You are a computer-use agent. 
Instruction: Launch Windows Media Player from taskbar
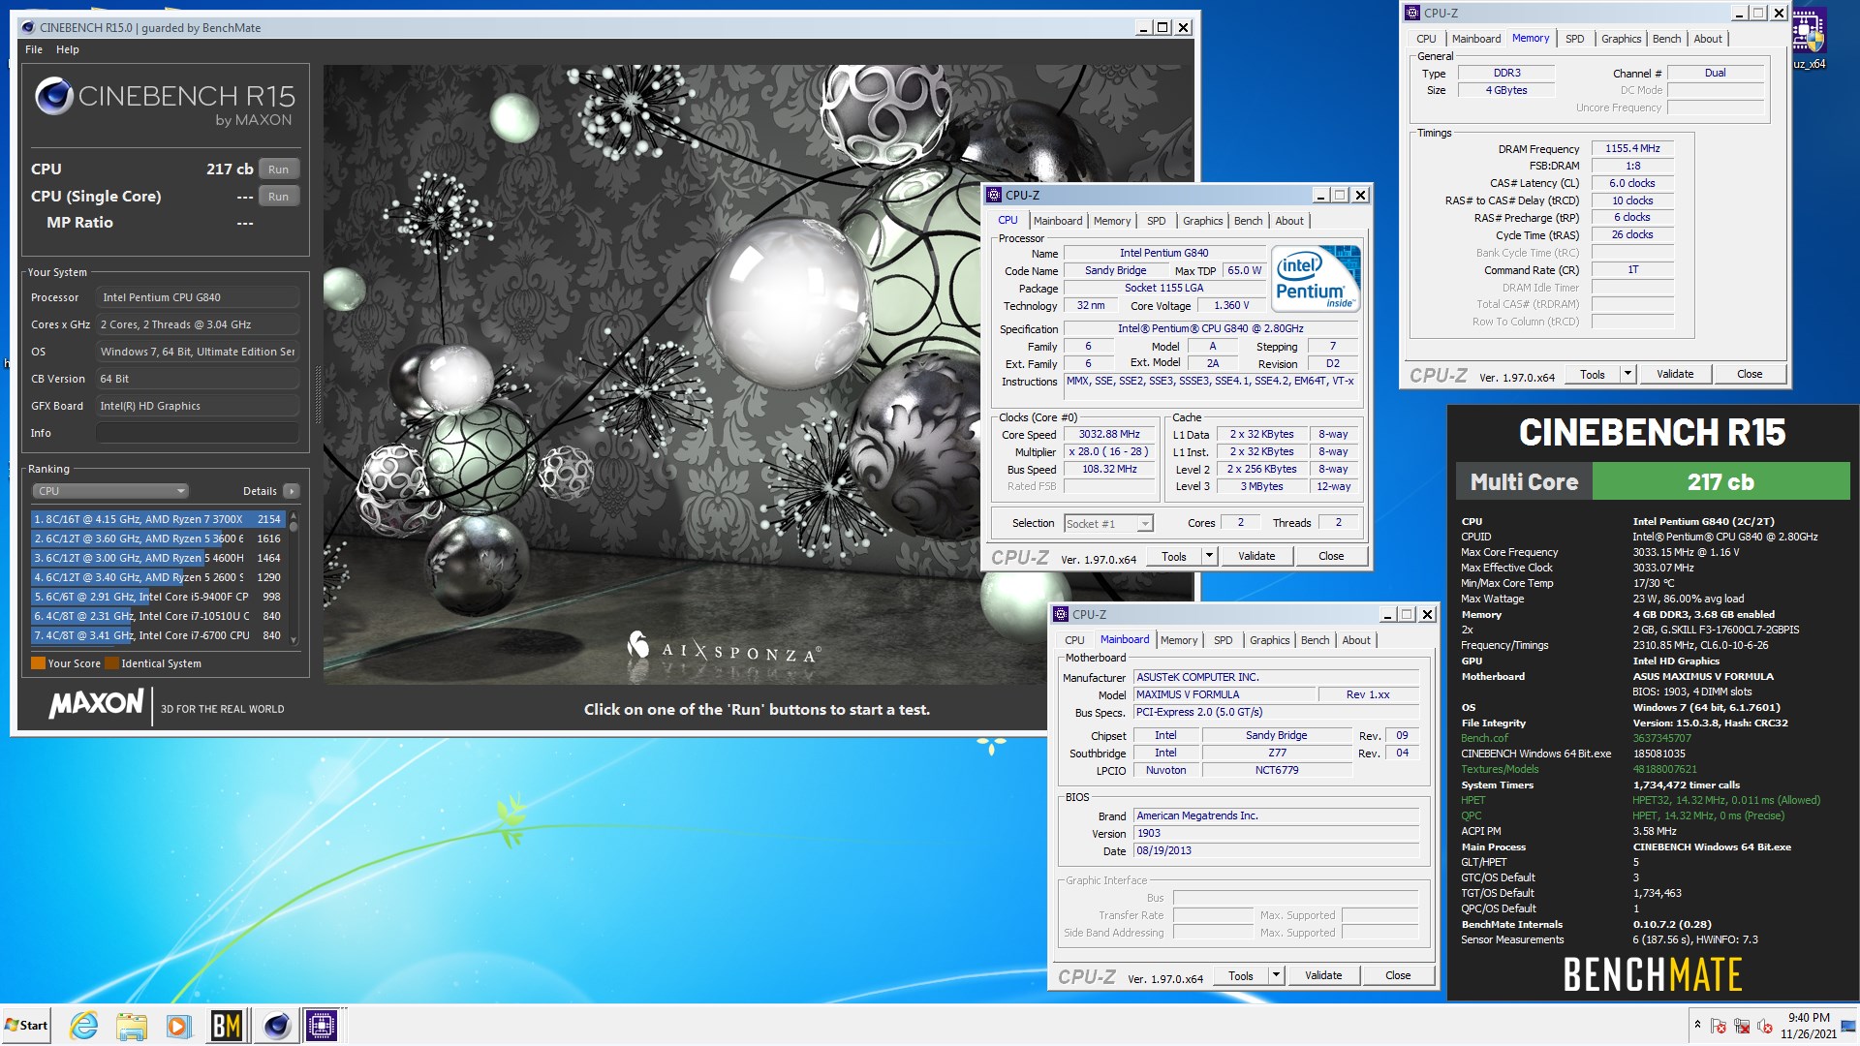tap(177, 1026)
